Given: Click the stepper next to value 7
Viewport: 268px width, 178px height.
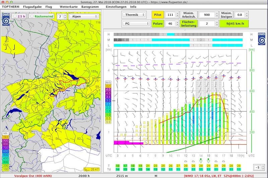Looking at the screenshot, I should [65, 16].
